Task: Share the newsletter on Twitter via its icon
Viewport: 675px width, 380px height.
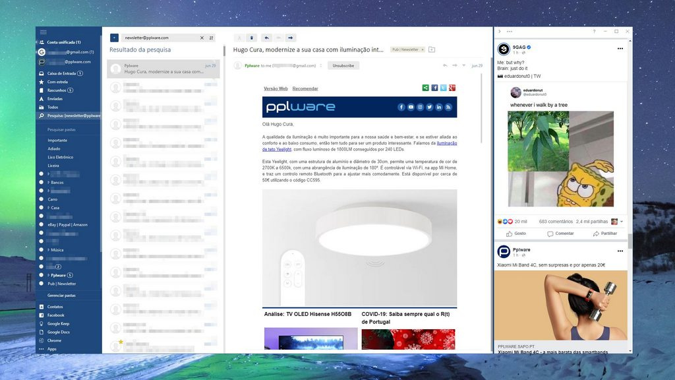Action: point(443,88)
